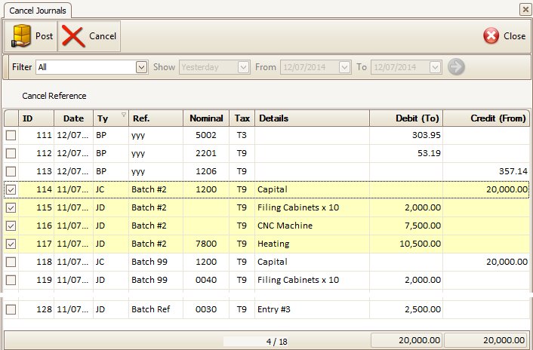The image size is (533, 350).
Task: Close the tab with top-right X
Action: click(x=525, y=10)
